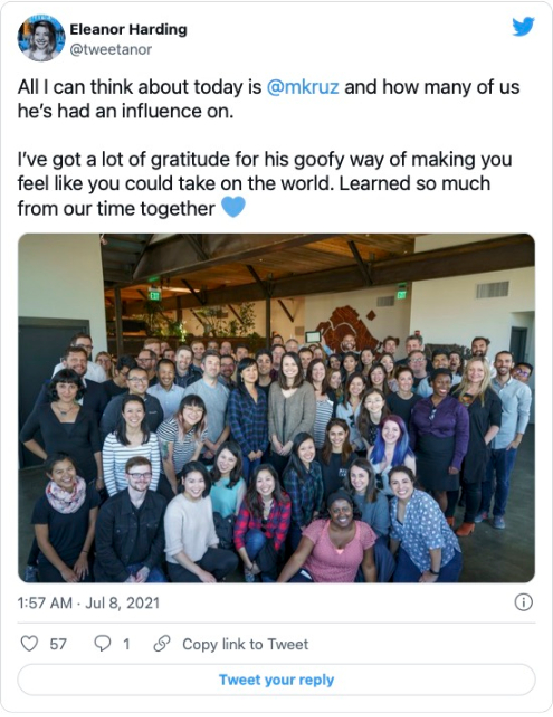Open the Eleanor Harding profile name

[x=128, y=29]
